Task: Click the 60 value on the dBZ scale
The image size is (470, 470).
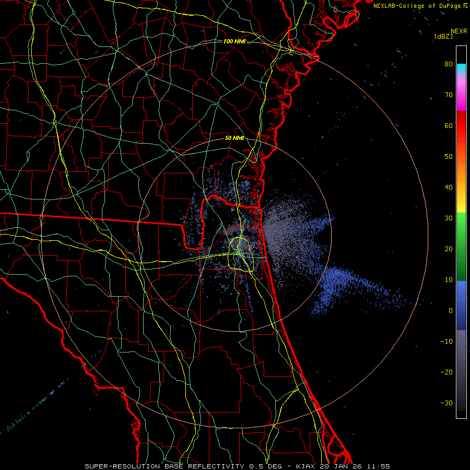Action: 449,125
